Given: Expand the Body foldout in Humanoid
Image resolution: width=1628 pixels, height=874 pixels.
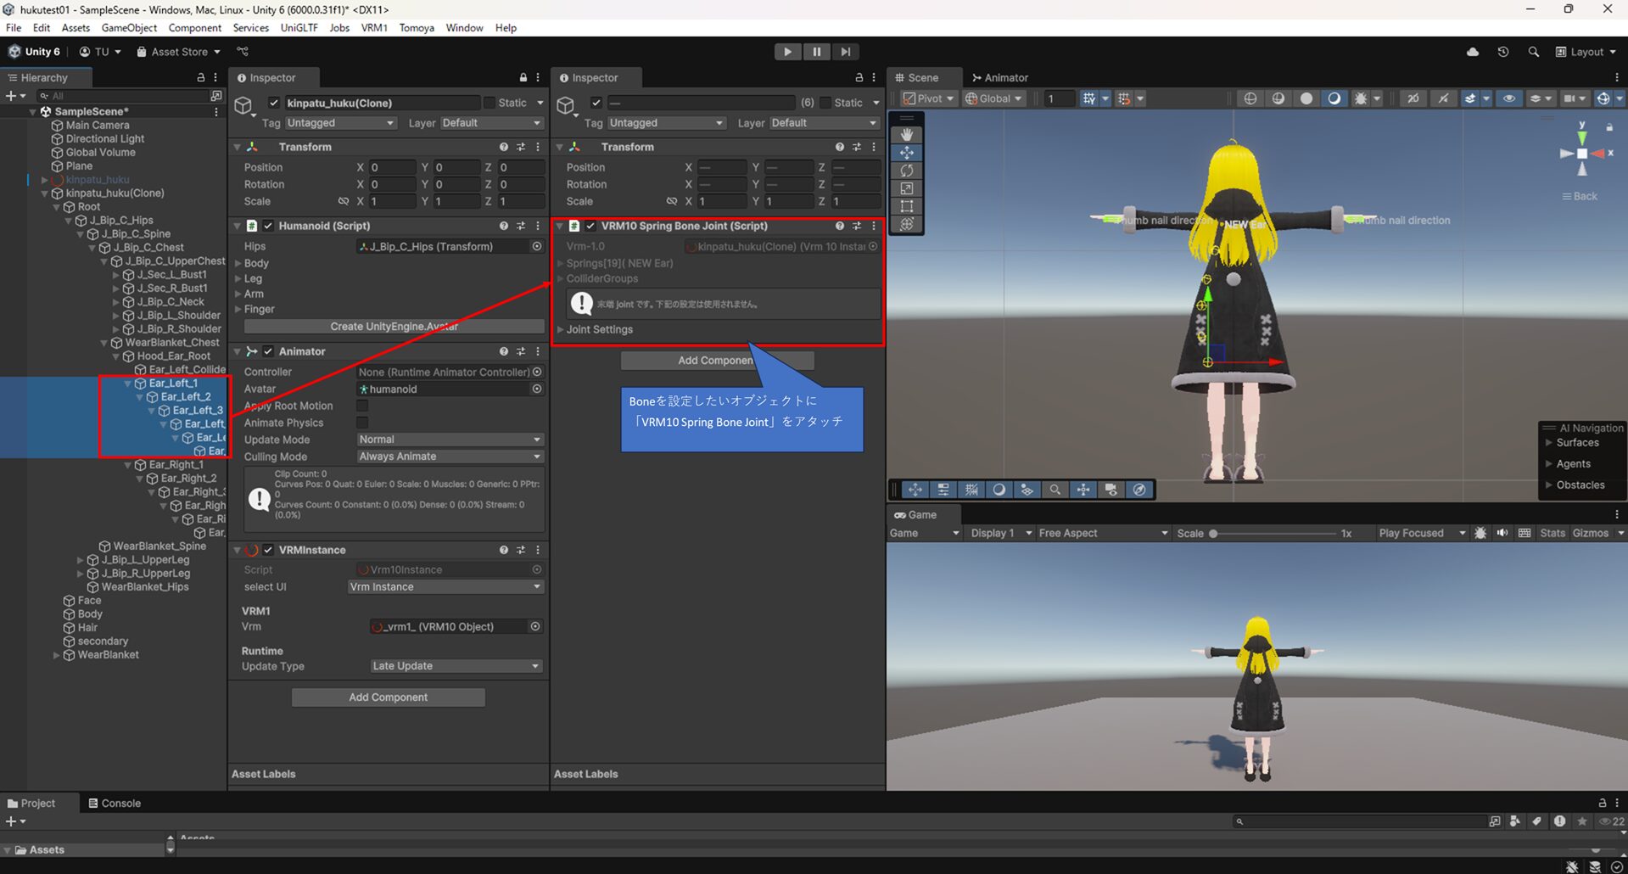Looking at the screenshot, I should point(238,263).
